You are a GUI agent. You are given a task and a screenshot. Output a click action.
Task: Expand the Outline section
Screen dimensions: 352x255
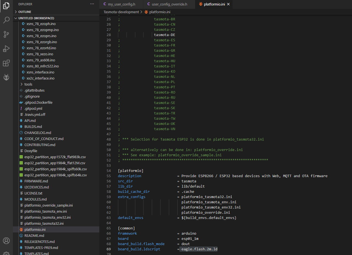coord(56,12)
